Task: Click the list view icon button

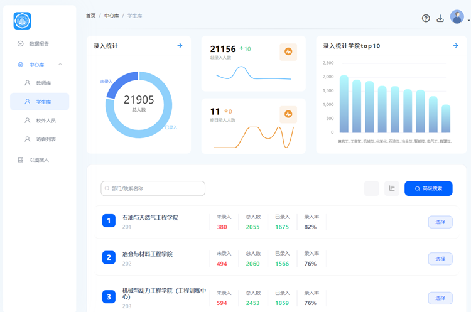Action: pos(392,188)
